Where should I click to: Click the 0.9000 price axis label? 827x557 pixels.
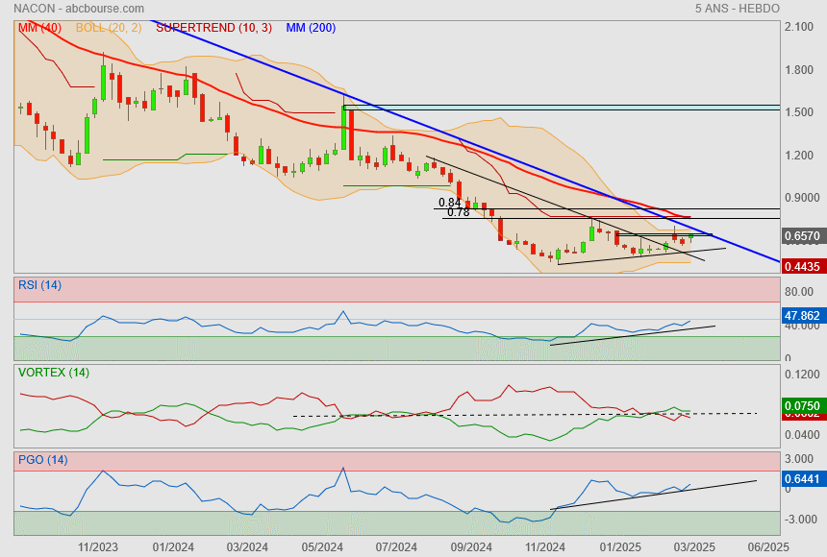point(802,198)
